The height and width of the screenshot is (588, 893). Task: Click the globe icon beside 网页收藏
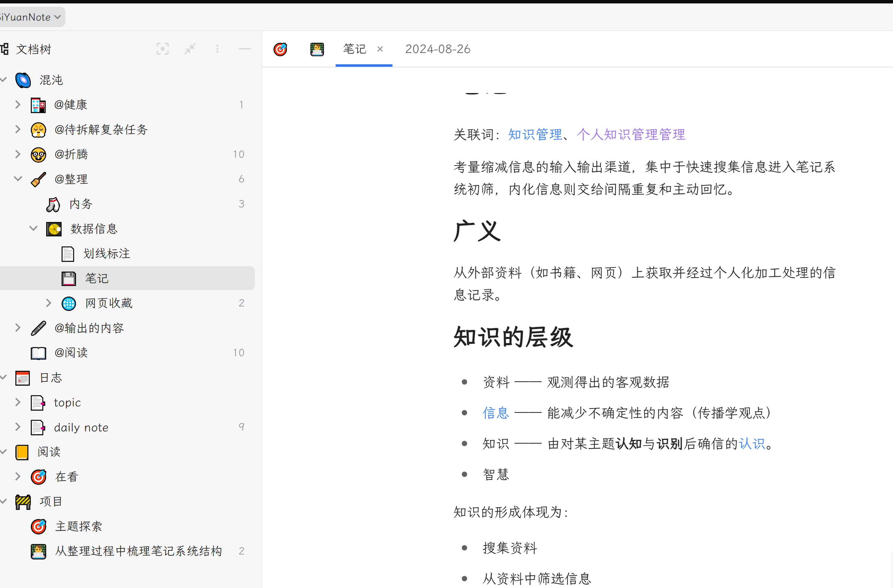click(x=69, y=303)
